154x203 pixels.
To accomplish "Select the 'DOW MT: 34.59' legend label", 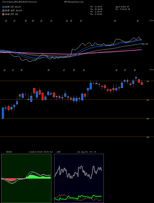I will click(x=13, y=10).
